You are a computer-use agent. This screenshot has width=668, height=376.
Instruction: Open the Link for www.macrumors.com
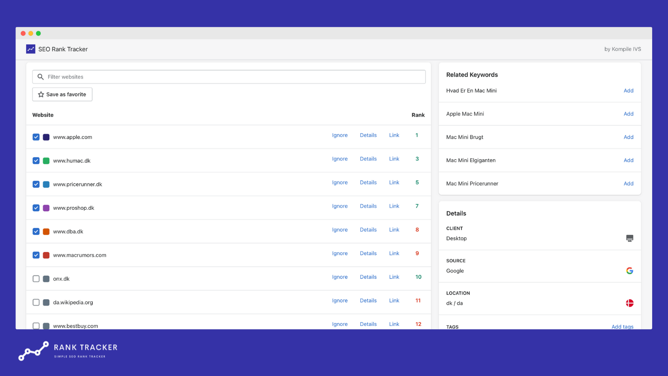394,253
